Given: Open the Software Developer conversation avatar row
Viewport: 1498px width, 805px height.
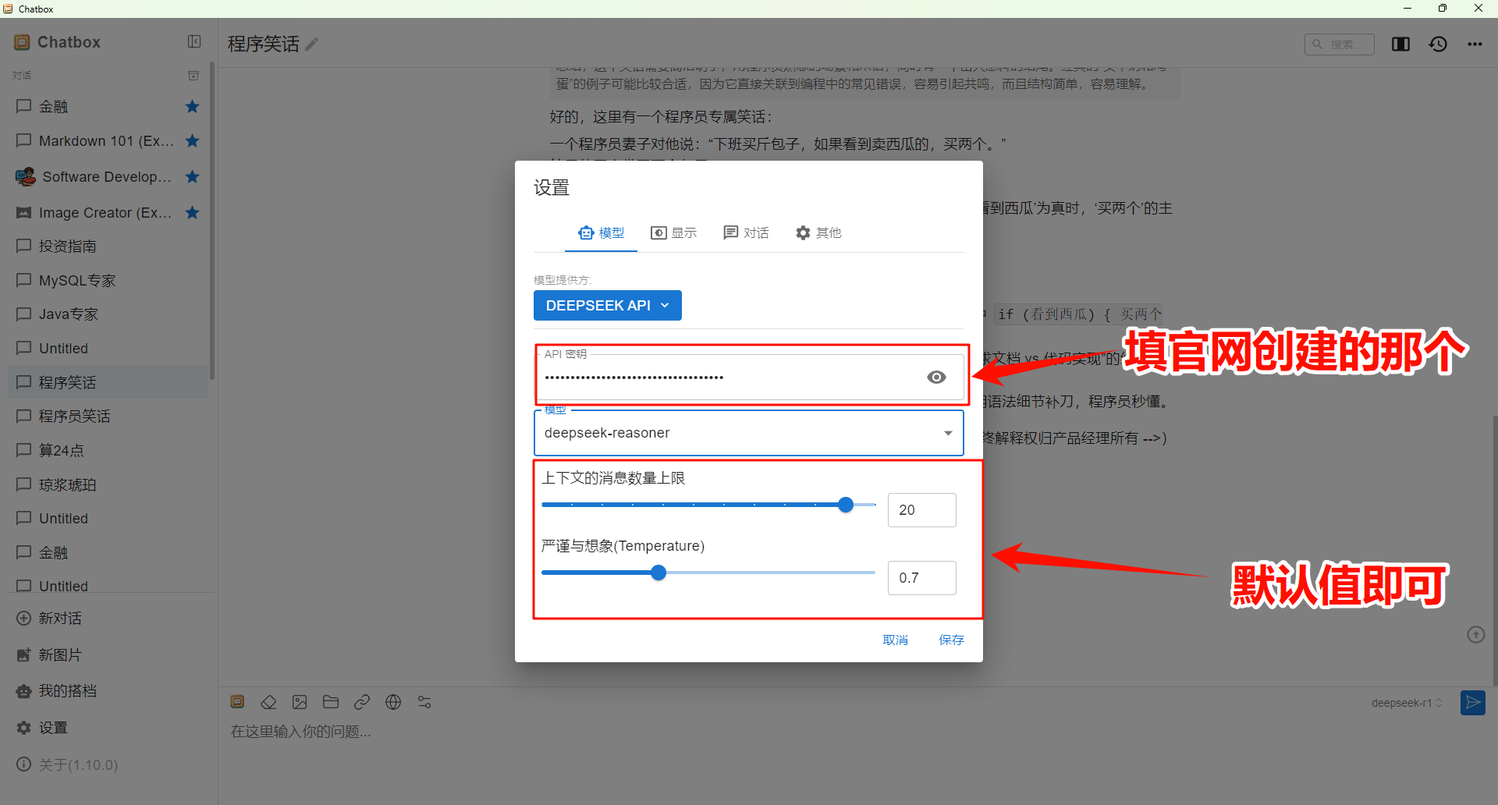Looking at the screenshot, I should coord(108,177).
